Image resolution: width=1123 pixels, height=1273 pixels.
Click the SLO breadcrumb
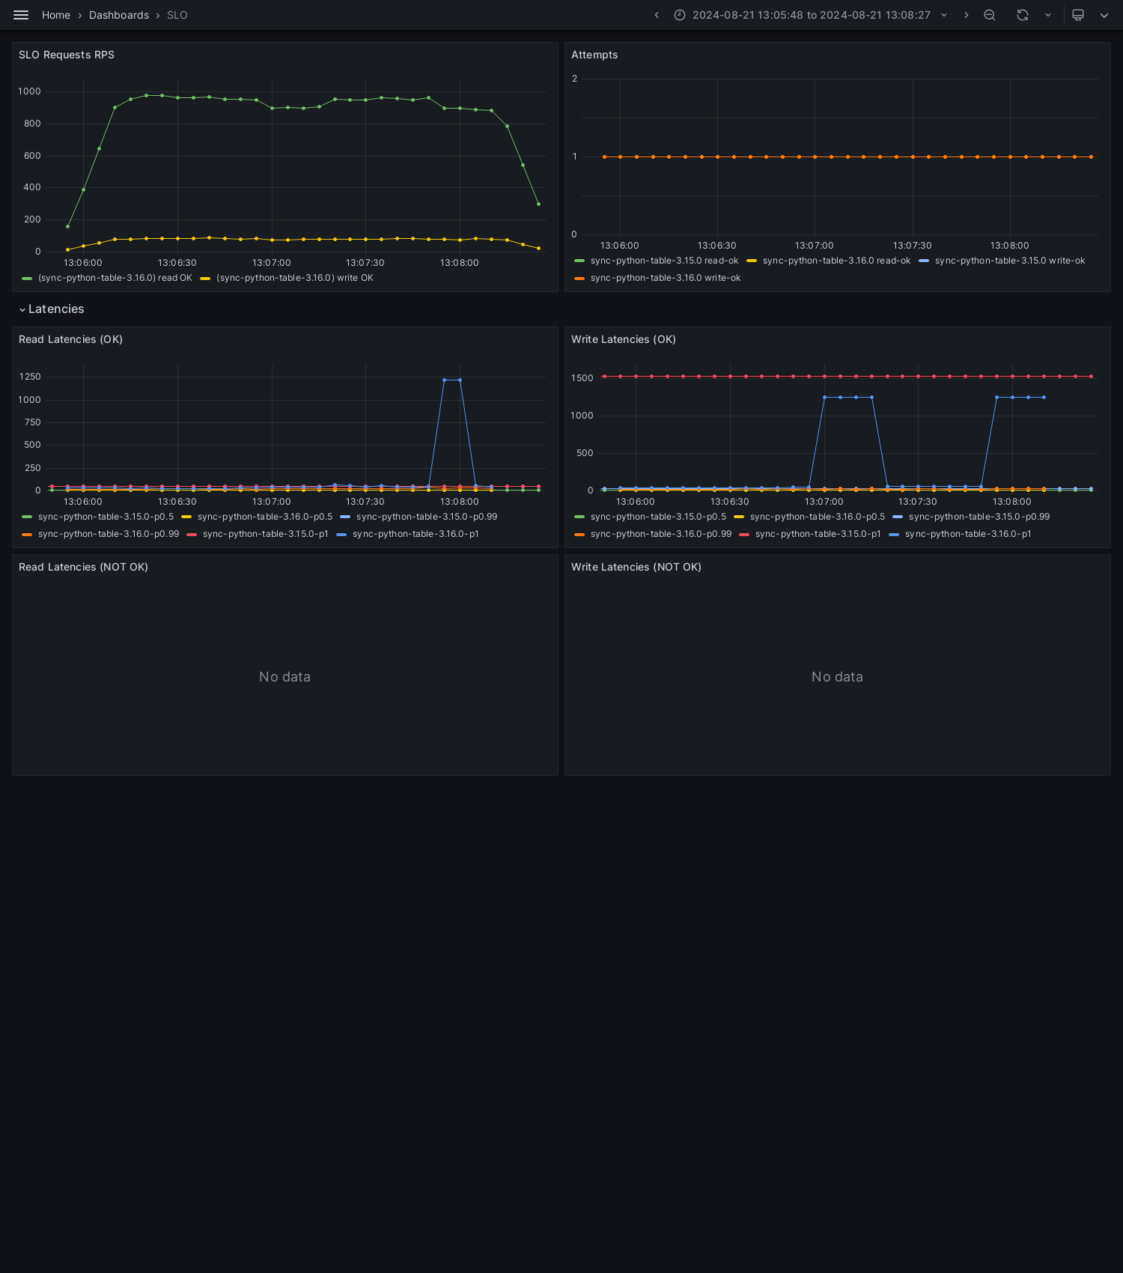click(x=177, y=15)
